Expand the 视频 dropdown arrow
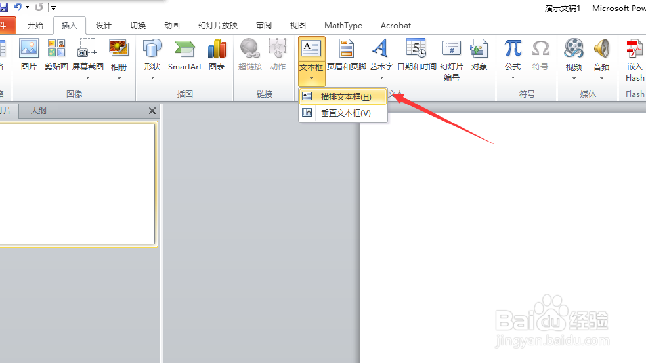 pos(574,78)
